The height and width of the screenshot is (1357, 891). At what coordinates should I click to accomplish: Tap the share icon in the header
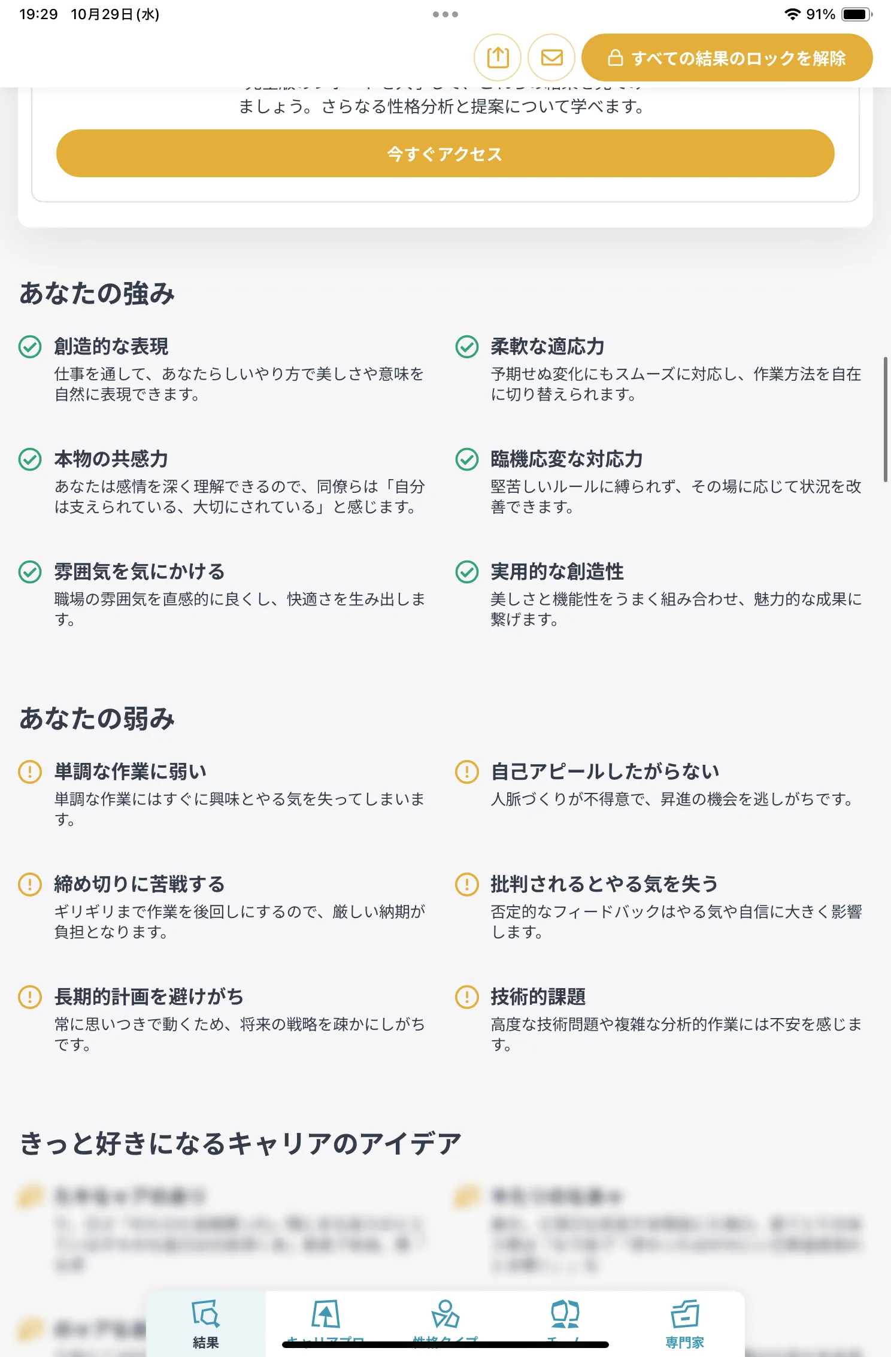pos(498,57)
